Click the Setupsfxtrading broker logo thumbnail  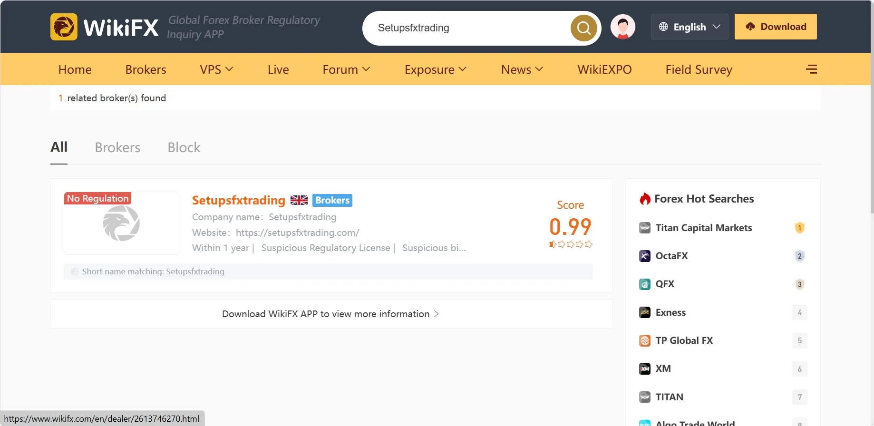pyautogui.click(x=121, y=223)
